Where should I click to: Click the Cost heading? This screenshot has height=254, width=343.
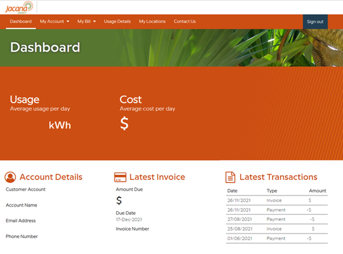(130, 99)
